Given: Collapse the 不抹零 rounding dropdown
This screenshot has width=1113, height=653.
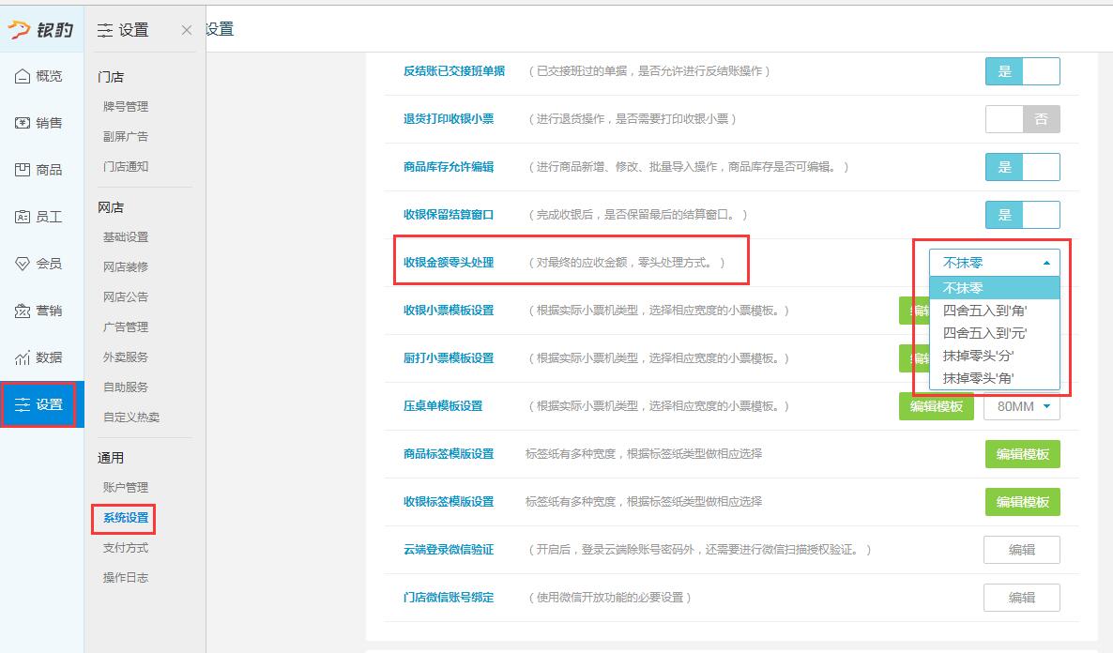Looking at the screenshot, I should pos(994,263).
